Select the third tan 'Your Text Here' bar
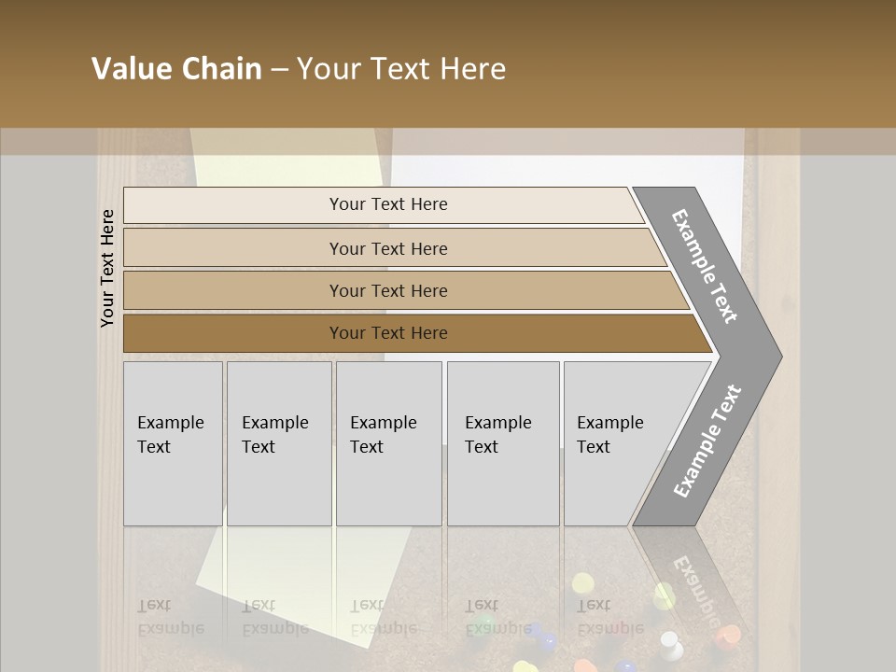Viewport: 896px width, 672px height. 387,291
